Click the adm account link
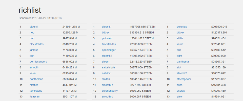Image resolution: width=243 pixels, height=101 pixels. (x=179, y=56)
